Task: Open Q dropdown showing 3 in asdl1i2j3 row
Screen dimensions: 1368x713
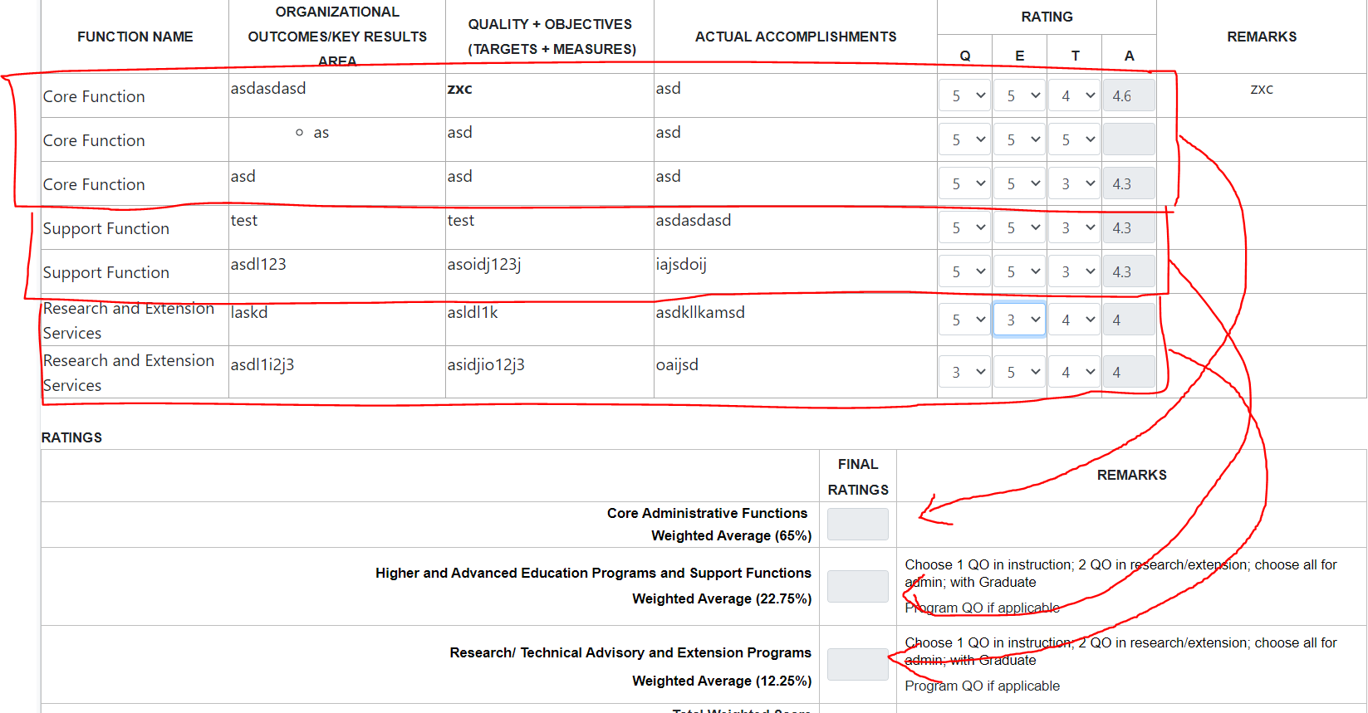Action: 965,372
